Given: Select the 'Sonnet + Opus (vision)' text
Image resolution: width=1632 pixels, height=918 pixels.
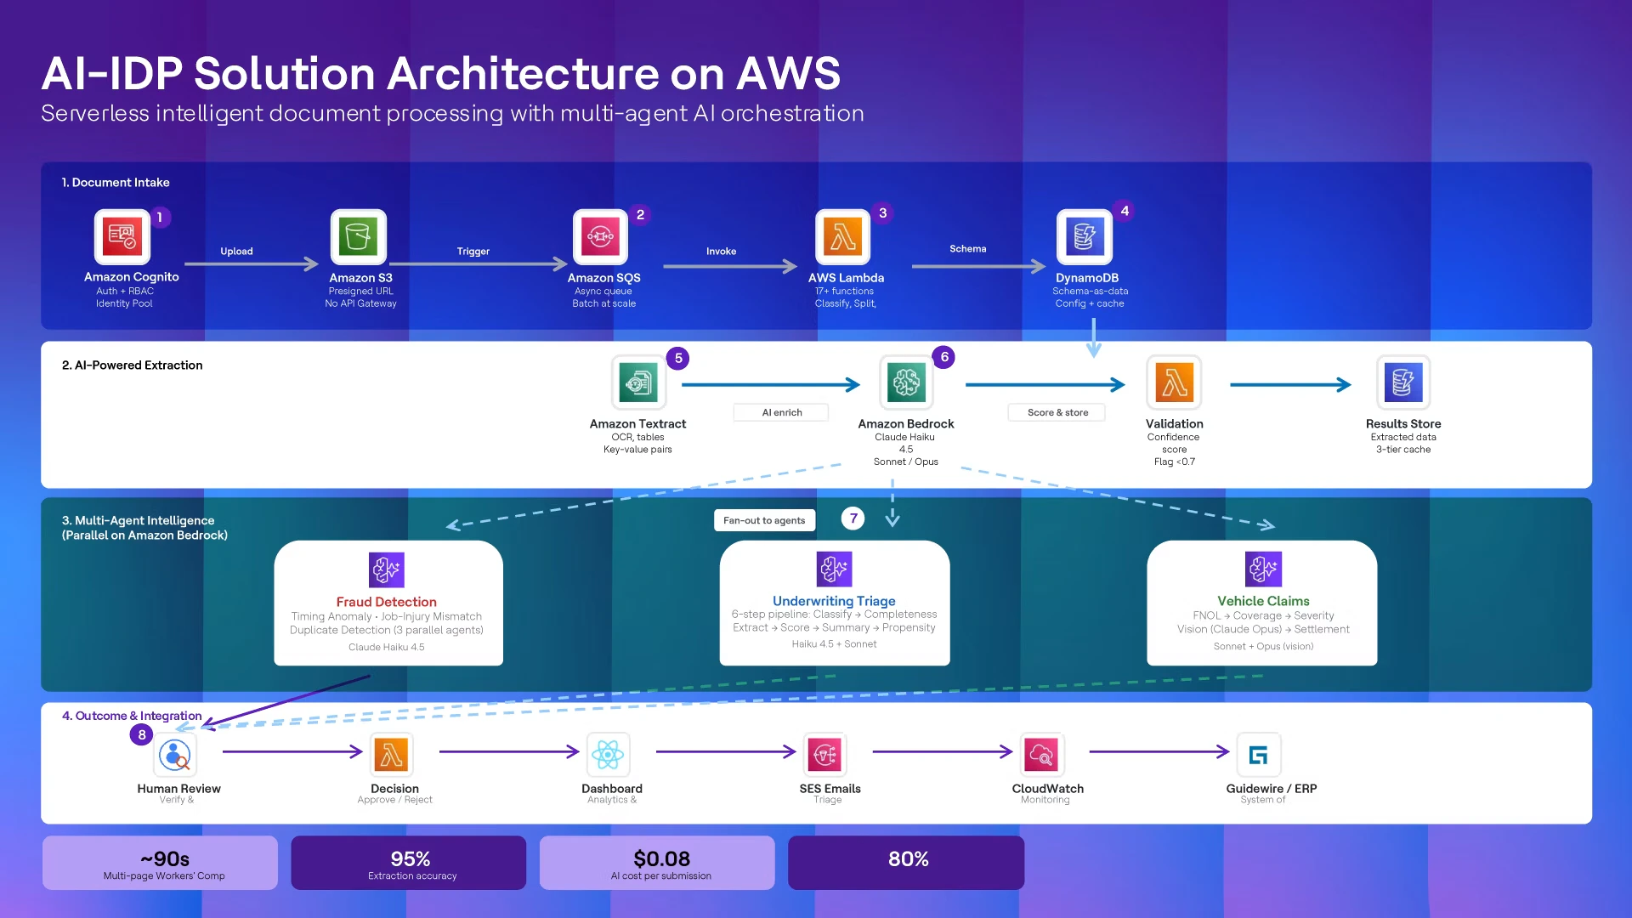Looking at the screenshot, I should point(1263,647).
